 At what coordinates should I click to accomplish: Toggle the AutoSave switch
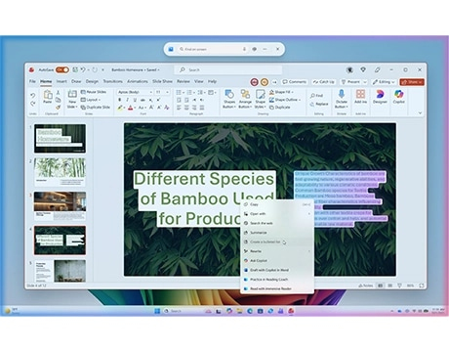click(x=62, y=69)
